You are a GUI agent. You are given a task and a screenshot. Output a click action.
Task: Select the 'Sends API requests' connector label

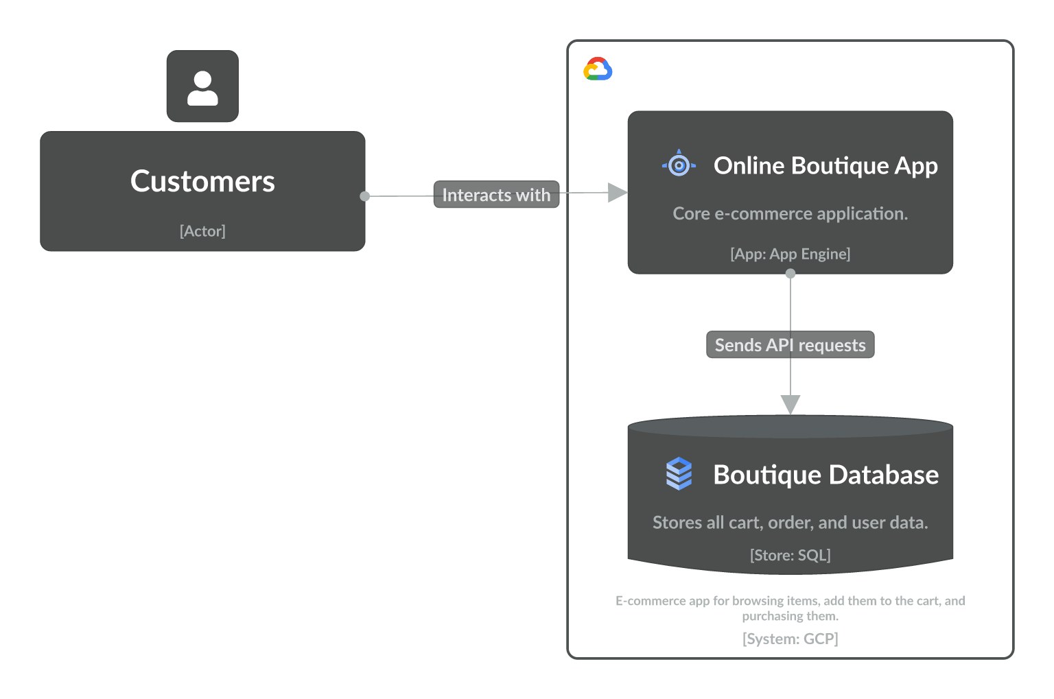790,345
